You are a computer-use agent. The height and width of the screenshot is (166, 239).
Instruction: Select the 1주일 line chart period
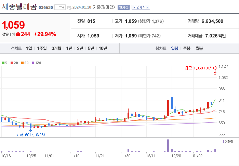pos(42,49)
